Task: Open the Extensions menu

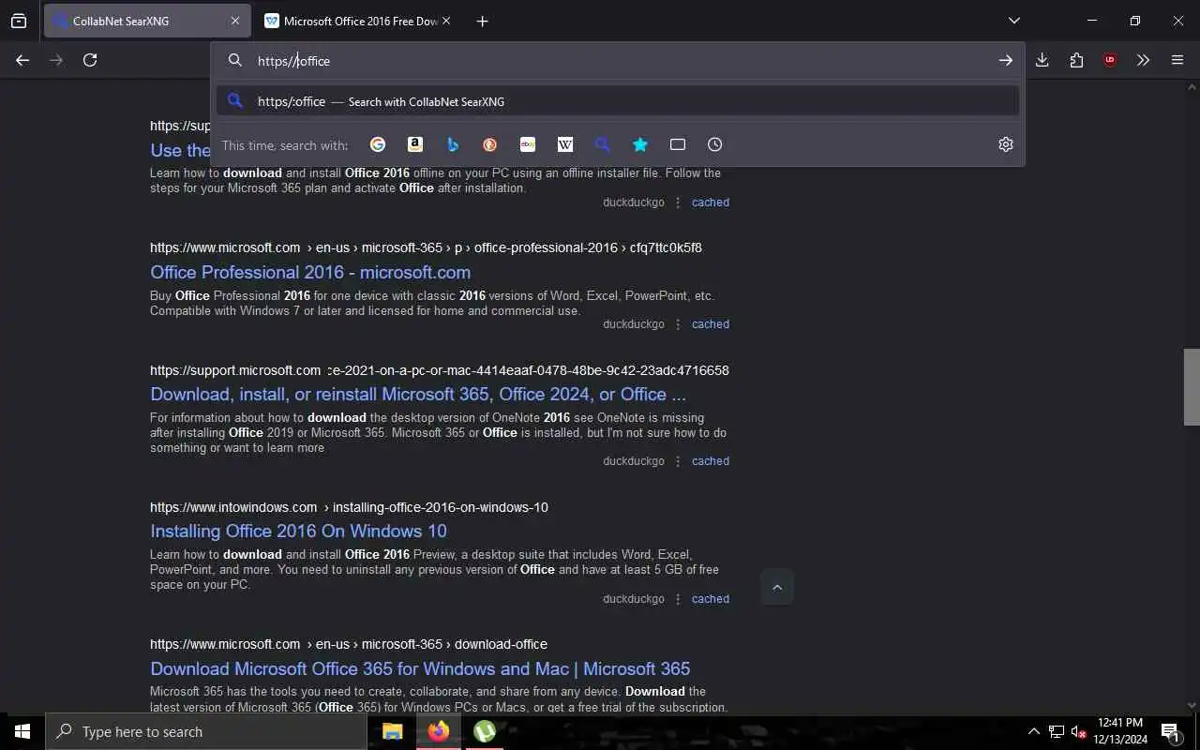Action: 1076,60
